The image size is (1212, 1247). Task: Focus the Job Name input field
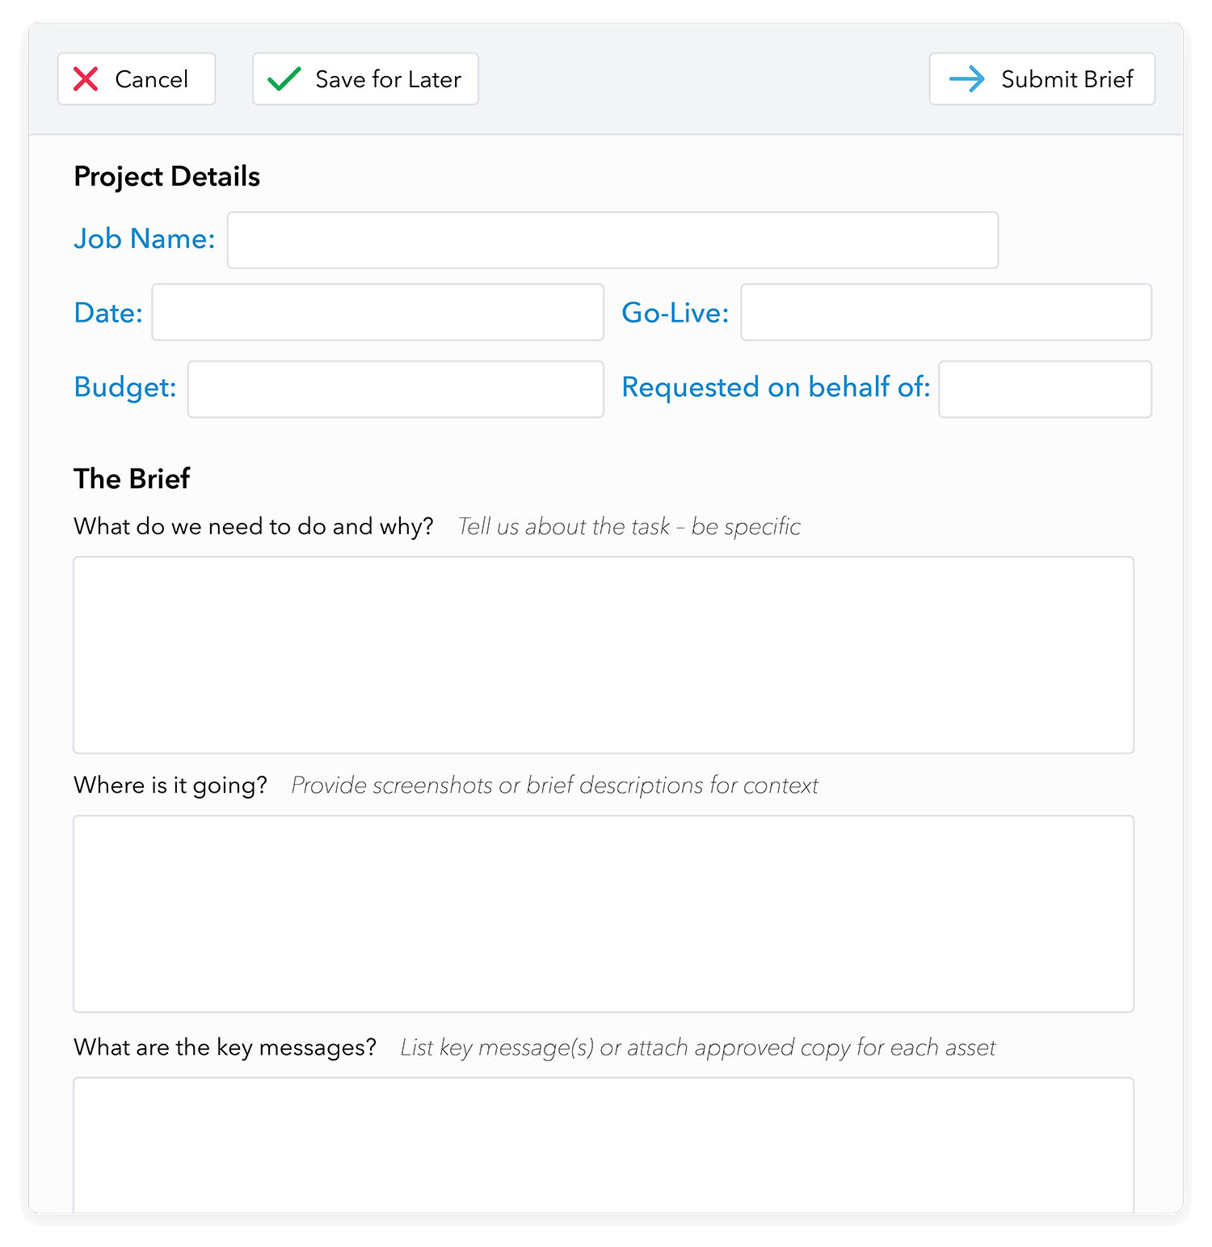click(613, 240)
